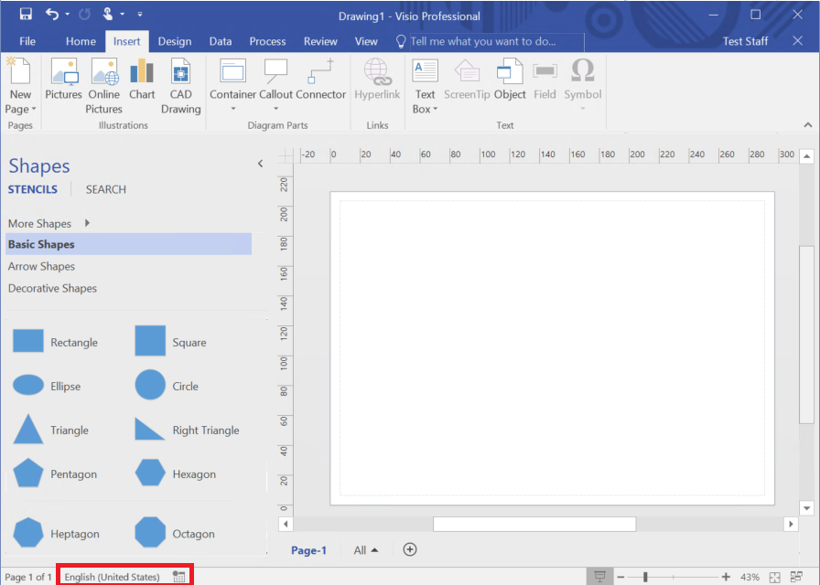Start presentation mode from status bar
The width and height of the screenshot is (820, 585).
599,577
